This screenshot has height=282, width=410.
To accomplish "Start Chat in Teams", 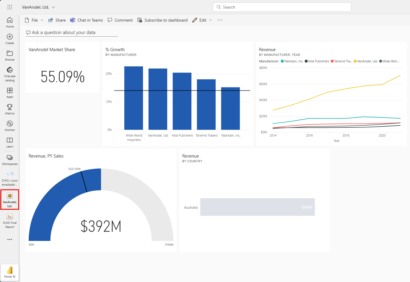I will [87, 20].
